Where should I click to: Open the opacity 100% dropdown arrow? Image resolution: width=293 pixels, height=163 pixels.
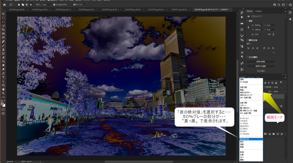pos(280,87)
